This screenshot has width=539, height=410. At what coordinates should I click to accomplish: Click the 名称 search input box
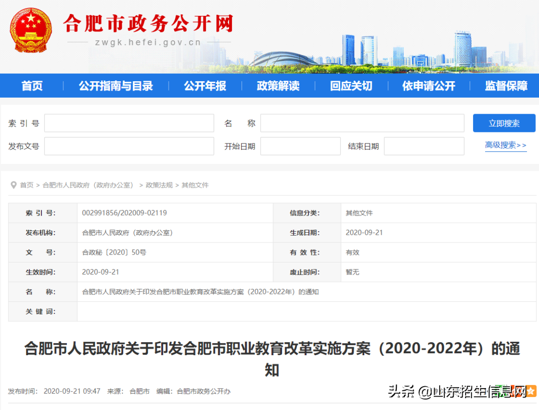click(x=362, y=123)
